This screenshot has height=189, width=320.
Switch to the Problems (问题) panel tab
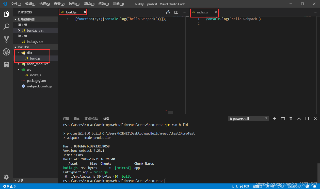coord(66,119)
